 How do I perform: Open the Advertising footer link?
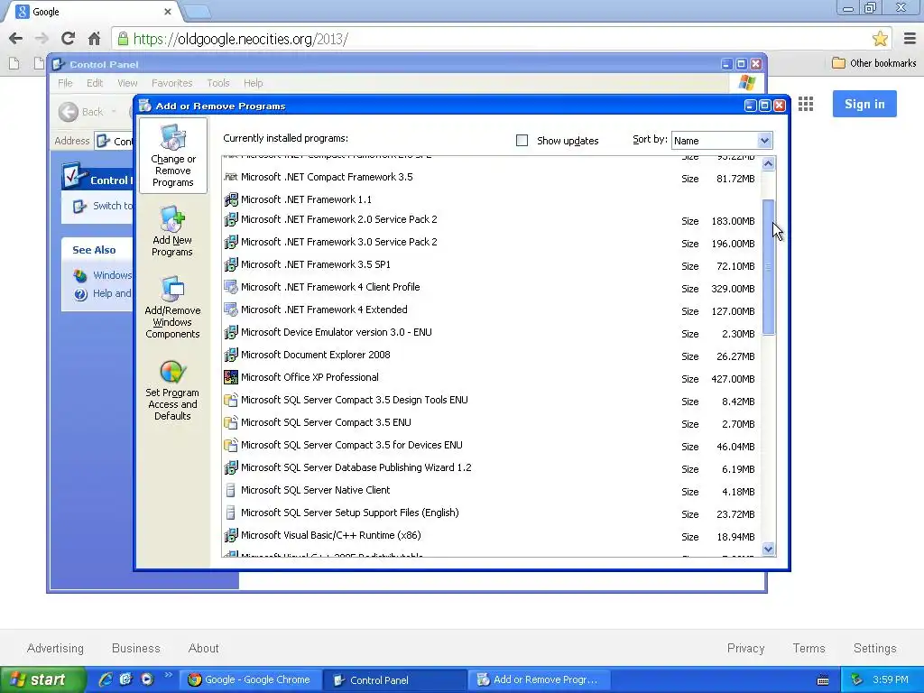click(55, 648)
